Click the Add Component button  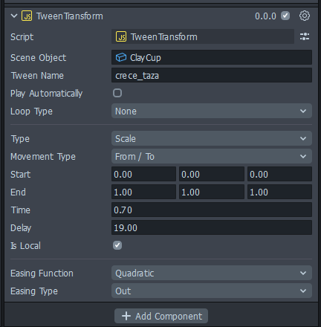(161, 316)
